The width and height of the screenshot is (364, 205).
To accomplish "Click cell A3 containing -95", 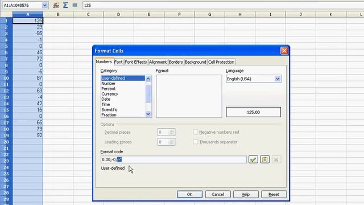I will (x=28, y=33).
